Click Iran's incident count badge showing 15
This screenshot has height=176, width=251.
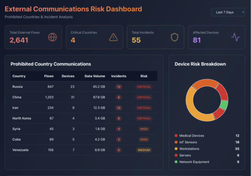click(x=119, y=108)
